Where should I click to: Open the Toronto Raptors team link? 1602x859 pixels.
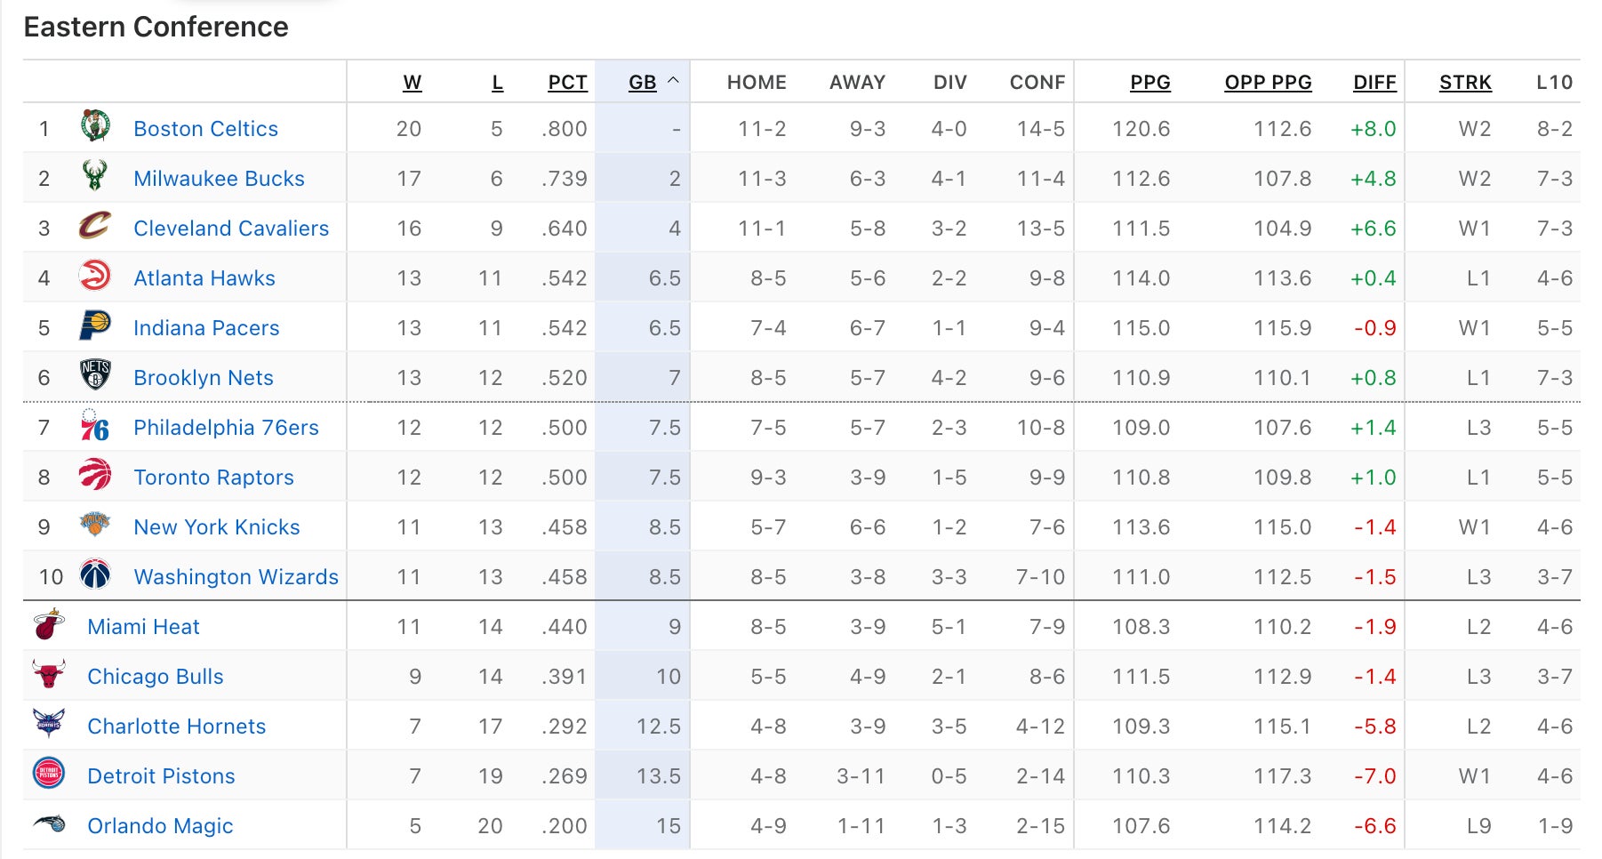pos(213,478)
